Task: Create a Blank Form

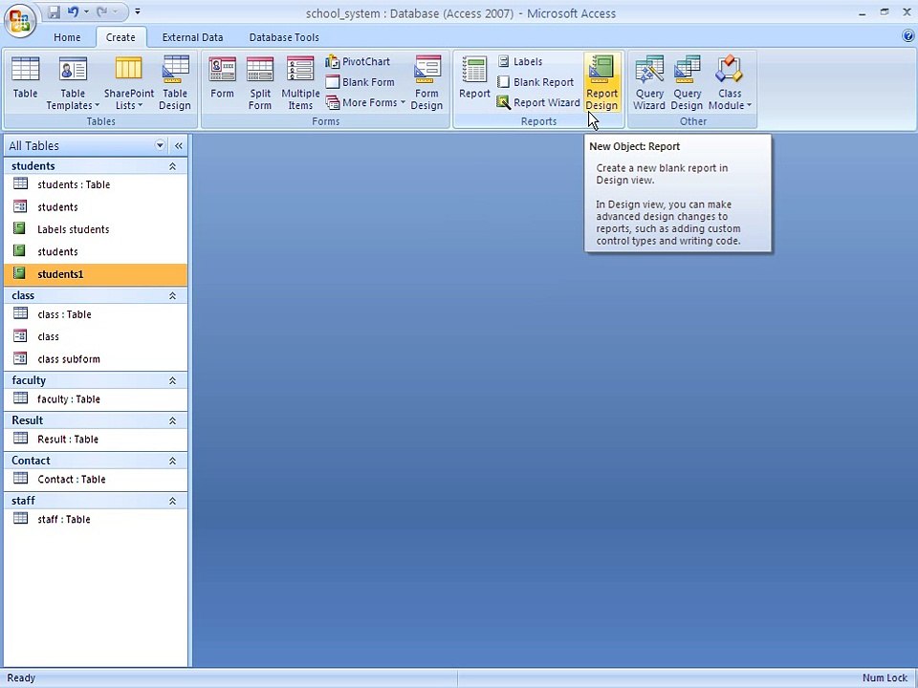Action: pyautogui.click(x=361, y=82)
